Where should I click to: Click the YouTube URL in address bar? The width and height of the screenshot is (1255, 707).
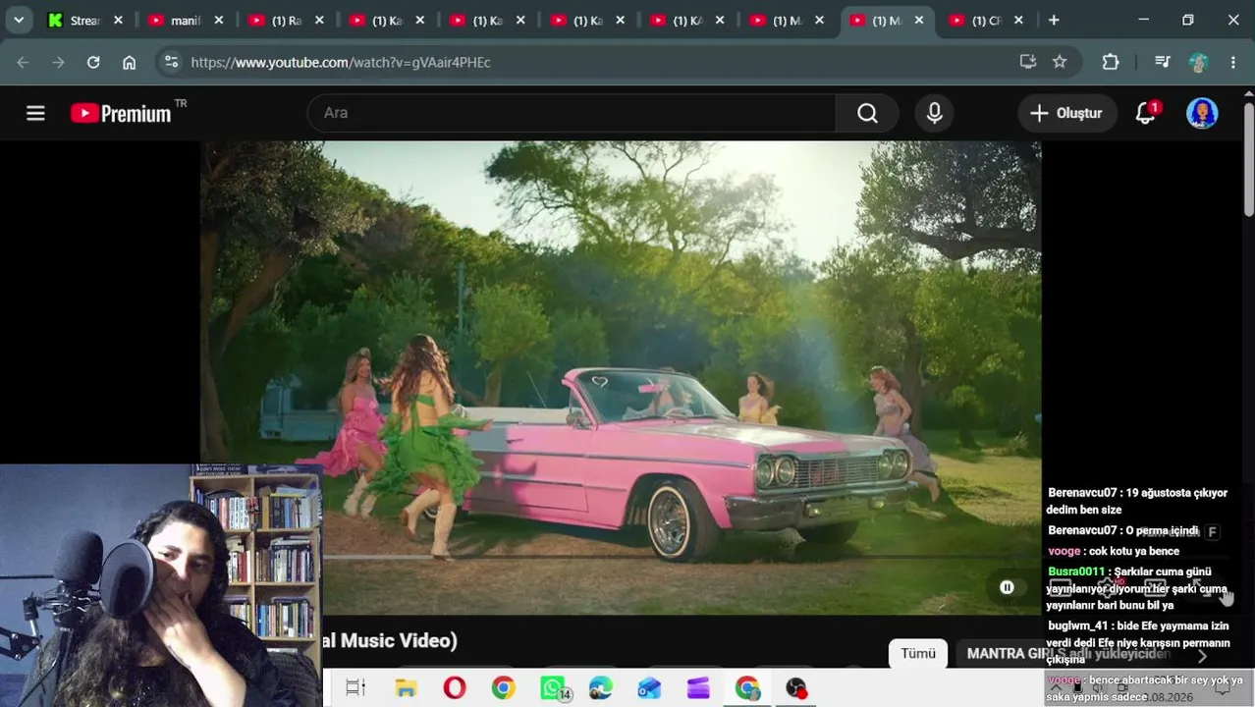[x=341, y=62]
